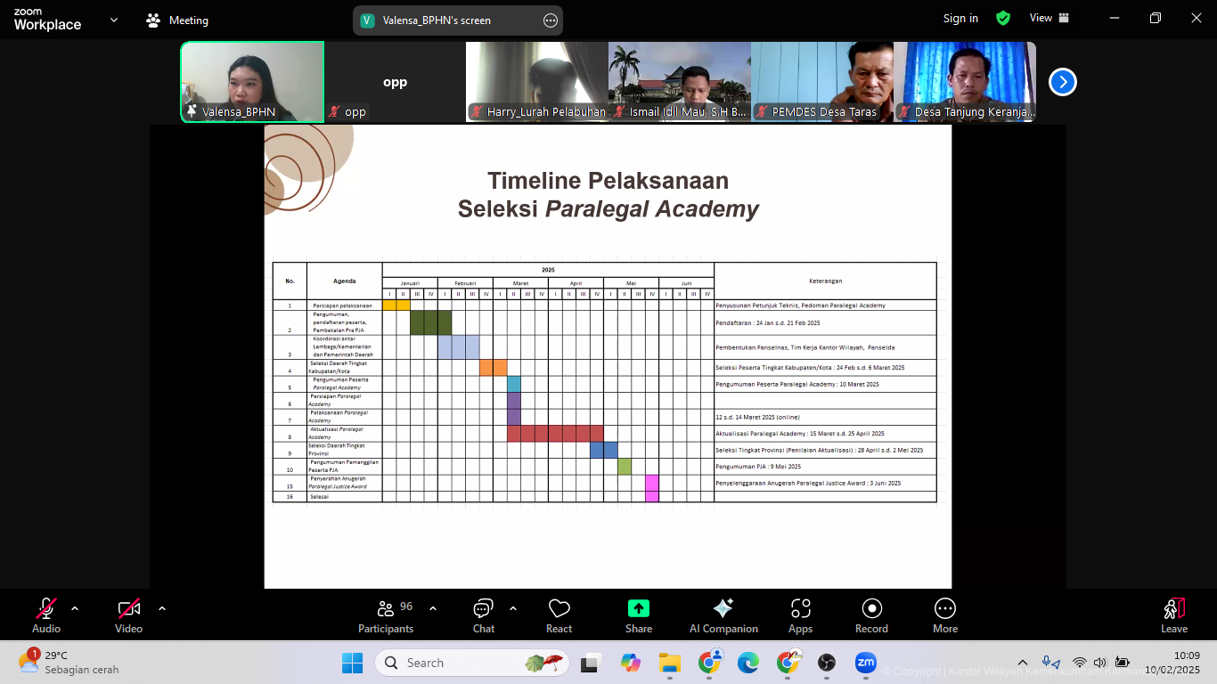This screenshot has height=684, width=1217.
Task: Expand participants options chevron
Action: pos(433,608)
